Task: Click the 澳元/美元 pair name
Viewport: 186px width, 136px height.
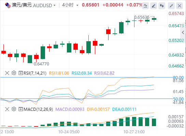Action: (22, 5)
